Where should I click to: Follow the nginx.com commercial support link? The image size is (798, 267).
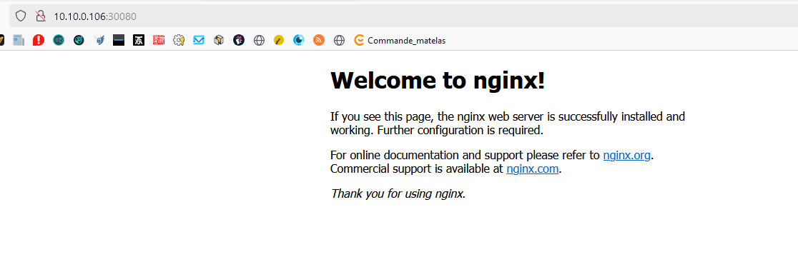tap(533, 169)
